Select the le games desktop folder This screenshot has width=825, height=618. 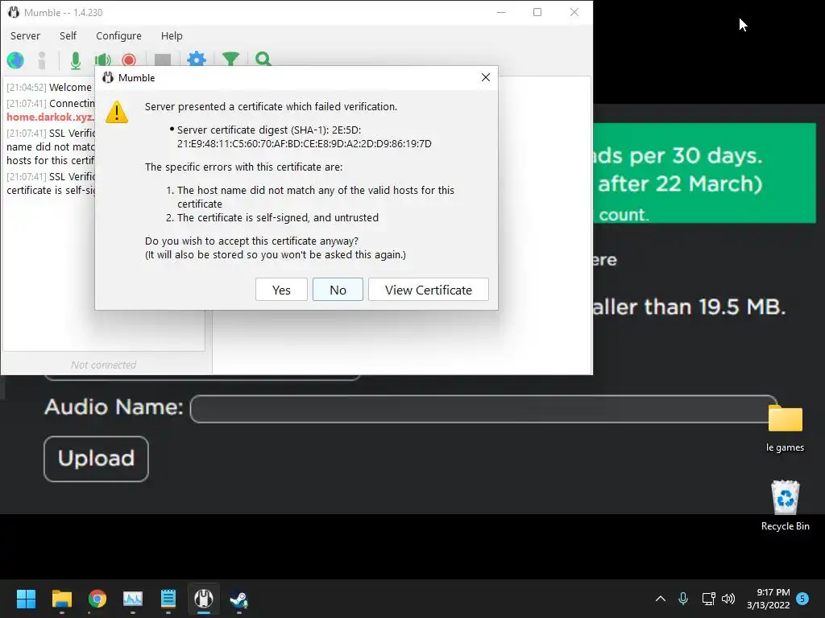tap(785, 428)
